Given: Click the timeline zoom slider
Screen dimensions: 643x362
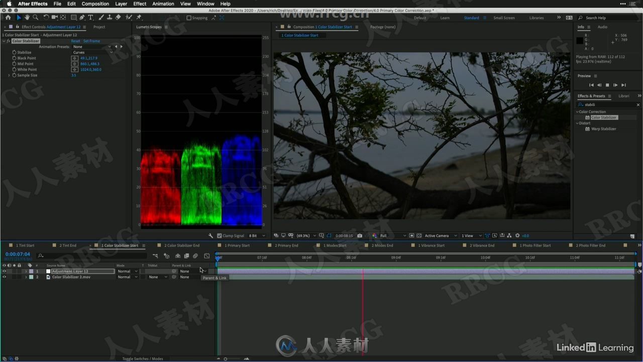Looking at the screenshot, I should (x=225, y=358).
